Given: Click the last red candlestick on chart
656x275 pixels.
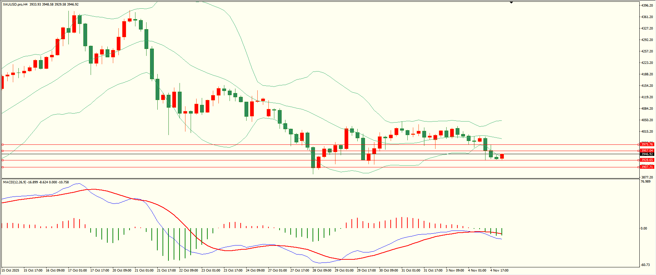Looking at the screenshot, I should pyautogui.click(x=502, y=156).
